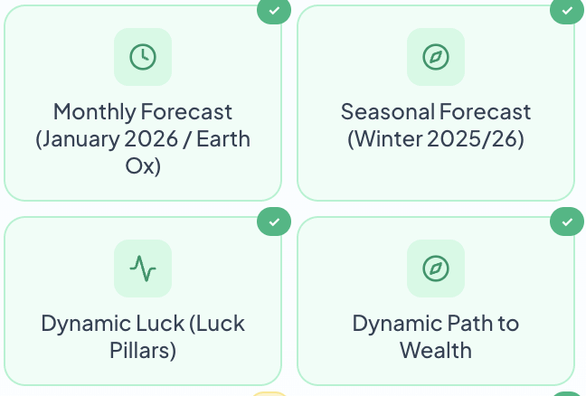
Task: Click the "Dynamic Path to Wealth" title text
Action: pyautogui.click(x=436, y=336)
